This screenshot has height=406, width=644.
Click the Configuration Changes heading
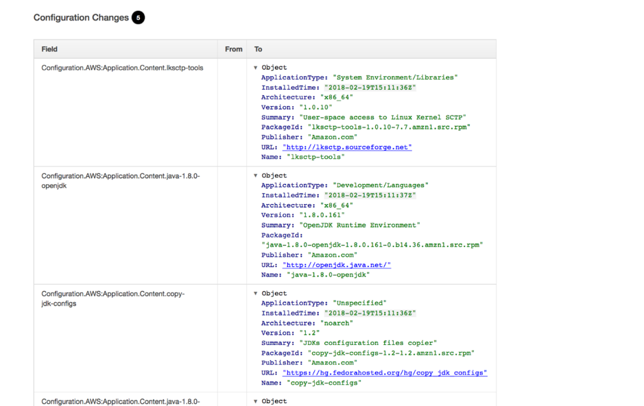pos(81,18)
